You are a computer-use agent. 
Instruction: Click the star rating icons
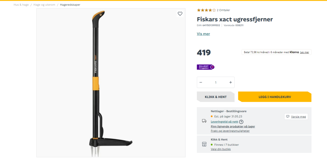pos(206,10)
